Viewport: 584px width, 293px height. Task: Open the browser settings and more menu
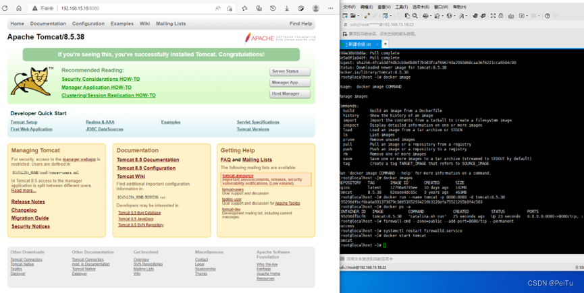point(330,8)
